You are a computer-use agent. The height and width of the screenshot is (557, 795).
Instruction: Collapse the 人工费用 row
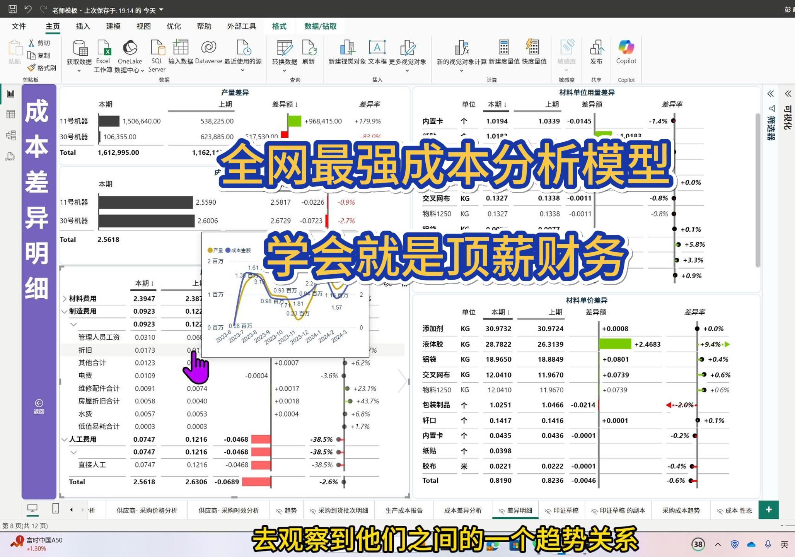click(64, 439)
